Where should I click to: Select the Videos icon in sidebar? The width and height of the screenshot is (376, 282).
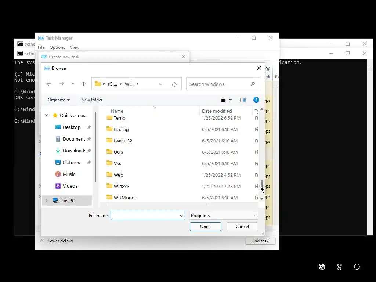pos(58,186)
